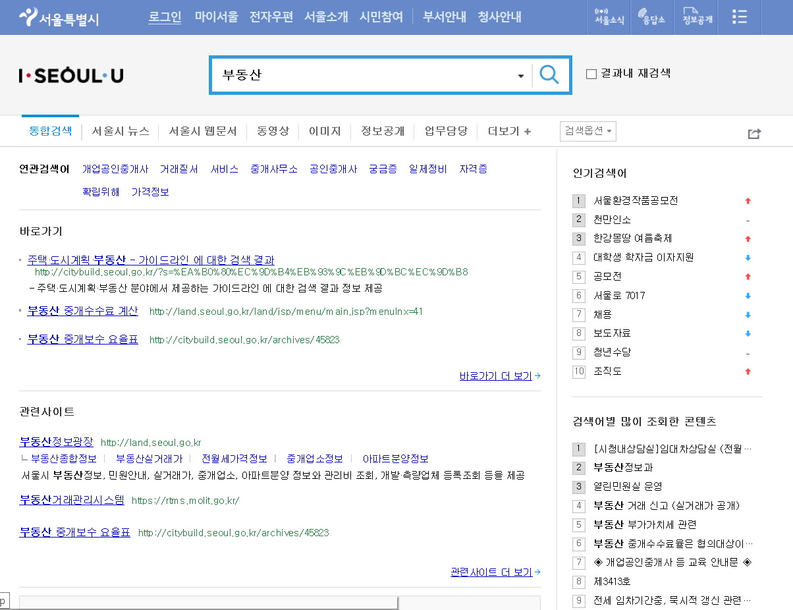Image resolution: width=793 pixels, height=610 pixels.
Task: Open the 검색옵션 dropdown
Action: tap(588, 131)
